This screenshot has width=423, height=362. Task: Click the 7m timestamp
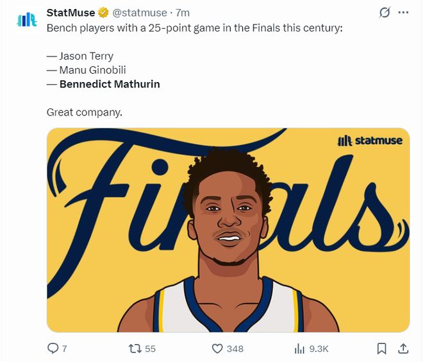pyautogui.click(x=183, y=13)
